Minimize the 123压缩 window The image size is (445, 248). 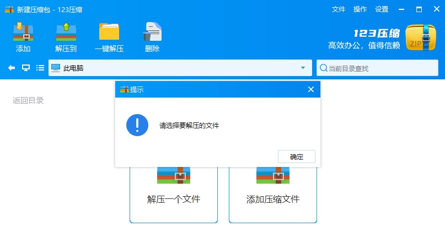click(401, 9)
